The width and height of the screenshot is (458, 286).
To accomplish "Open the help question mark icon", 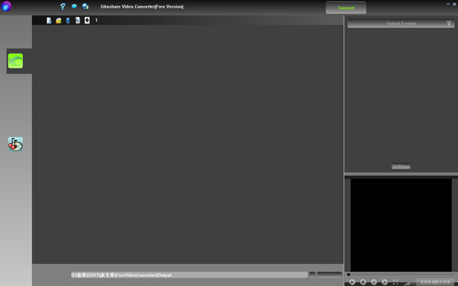I will tap(63, 6).
